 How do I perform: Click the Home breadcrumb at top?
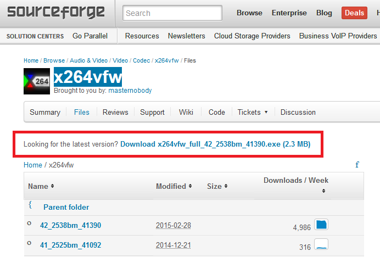(31, 60)
